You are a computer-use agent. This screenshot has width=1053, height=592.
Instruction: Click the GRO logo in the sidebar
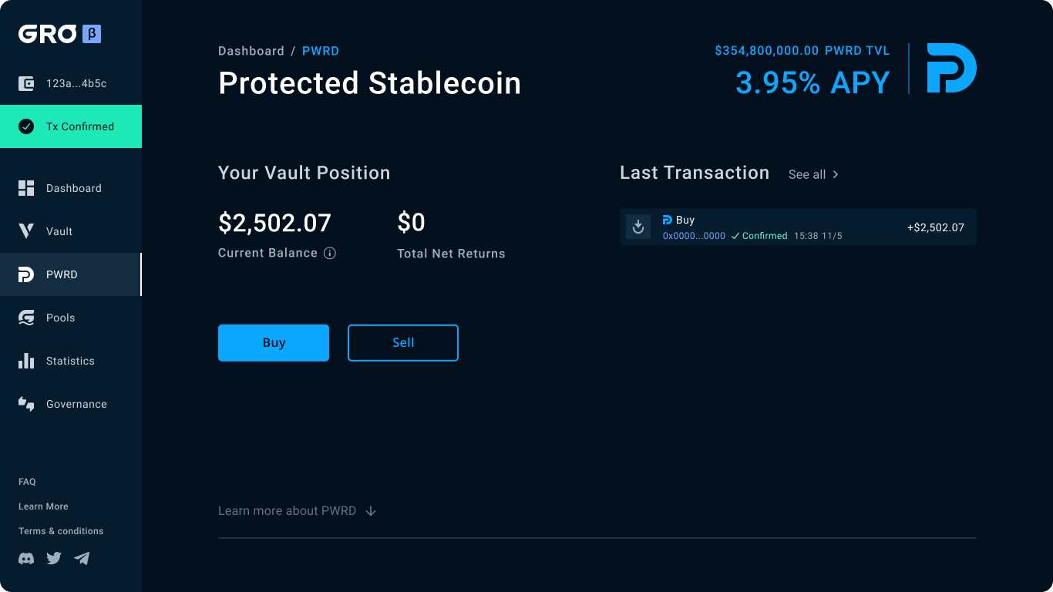pyautogui.click(x=48, y=34)
